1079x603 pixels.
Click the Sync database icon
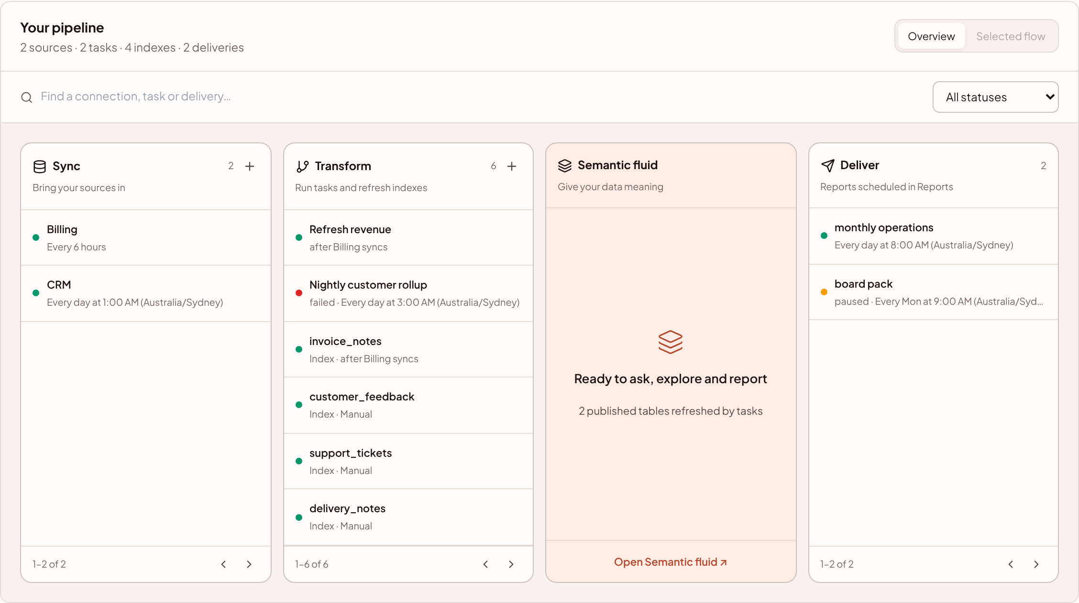pos(40,166)
